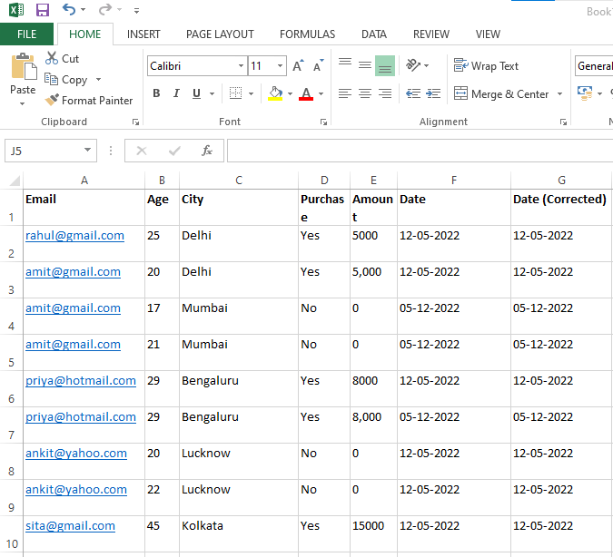Screen dimensions: 613x557
Task: Open the Merge & Center dropdown arrow
Action: [559, 94]
